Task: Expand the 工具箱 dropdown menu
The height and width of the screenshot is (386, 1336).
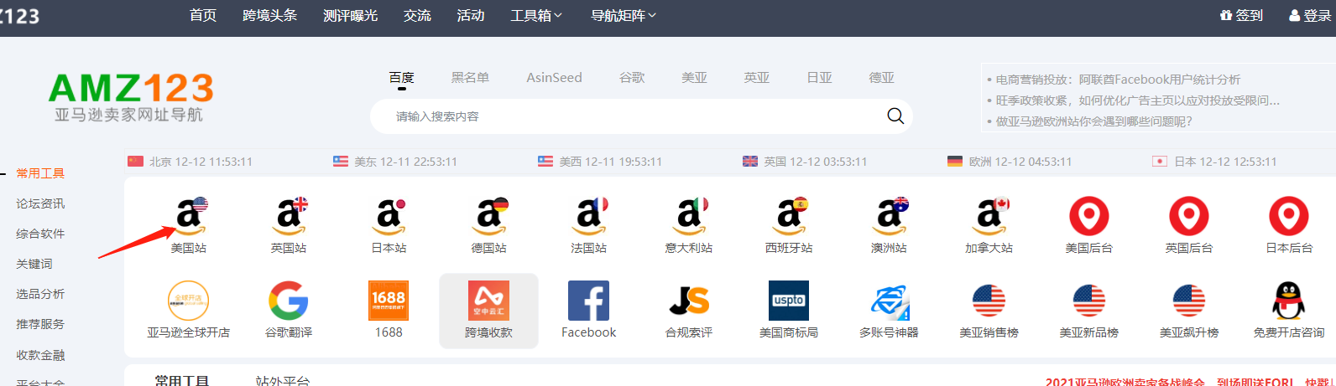Action: click(536, 16)
